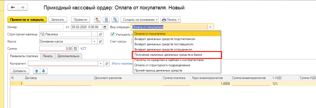Focus the Номер input field
The image size is (316, 108).
coord(51,27)
